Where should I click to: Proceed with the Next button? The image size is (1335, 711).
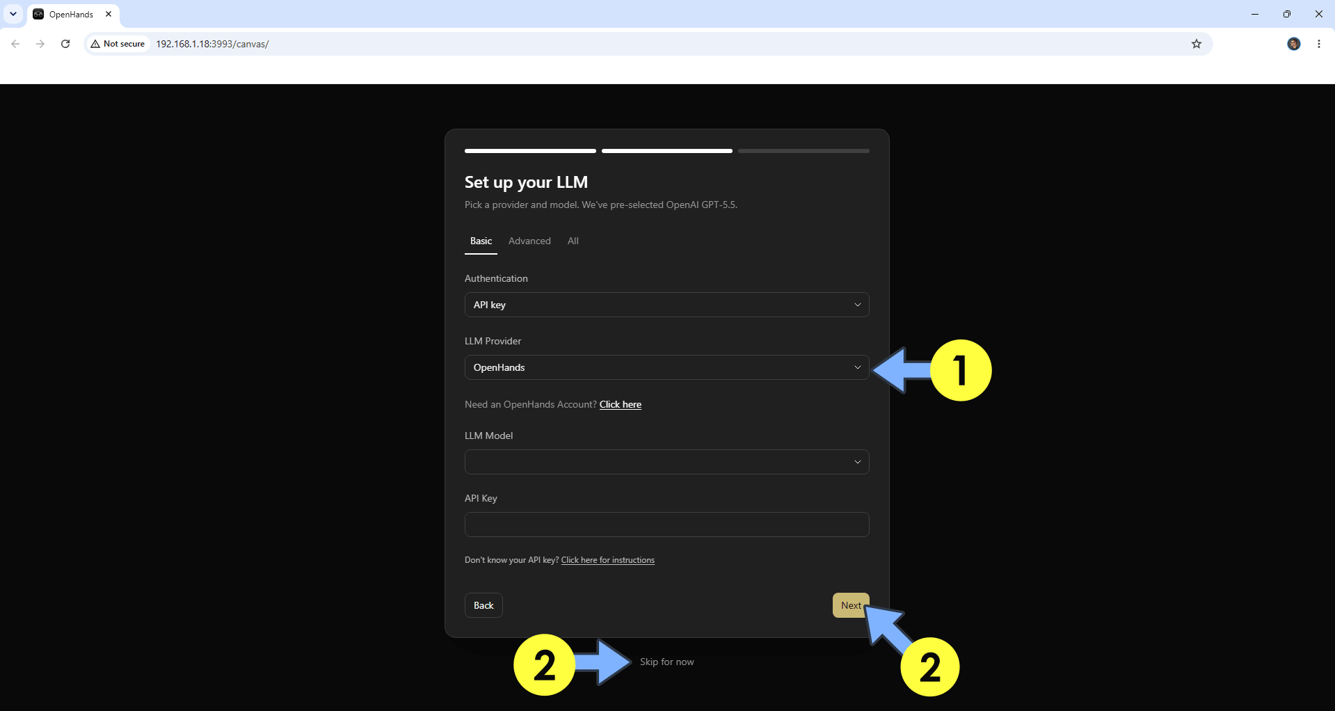[851, 605]
